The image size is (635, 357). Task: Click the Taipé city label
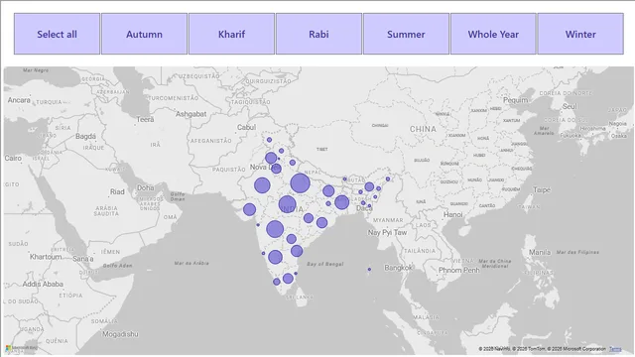coord(542,189)
